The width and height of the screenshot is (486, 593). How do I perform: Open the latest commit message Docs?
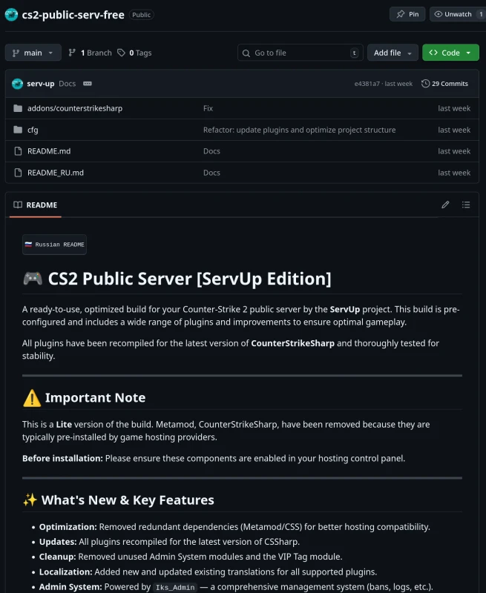coord(67,84)
